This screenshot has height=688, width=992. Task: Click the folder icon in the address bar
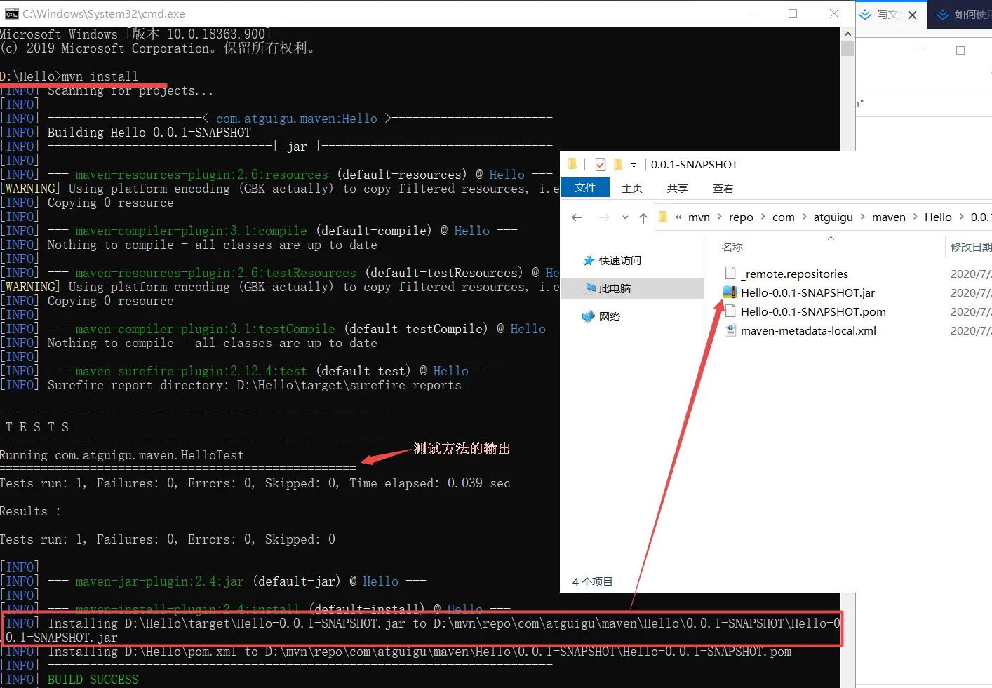point(662,216)
